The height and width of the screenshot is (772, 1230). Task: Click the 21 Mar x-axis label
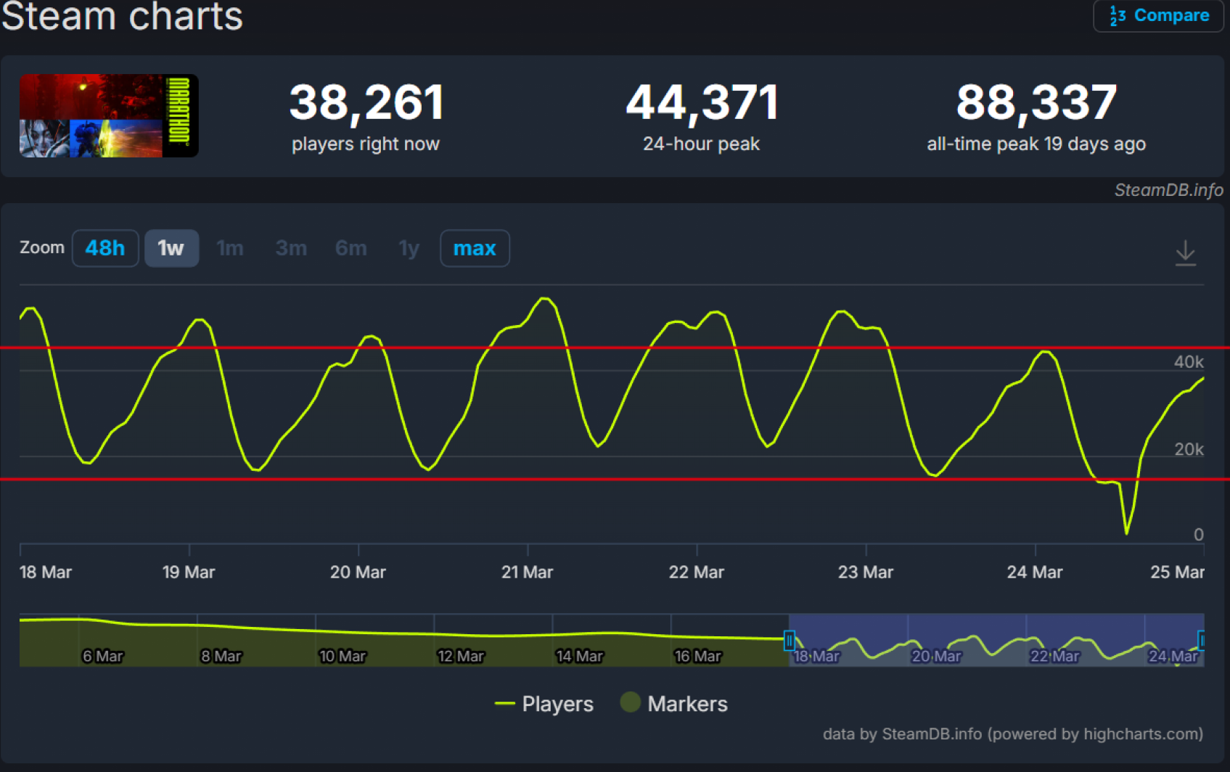(x=527, y=572)
